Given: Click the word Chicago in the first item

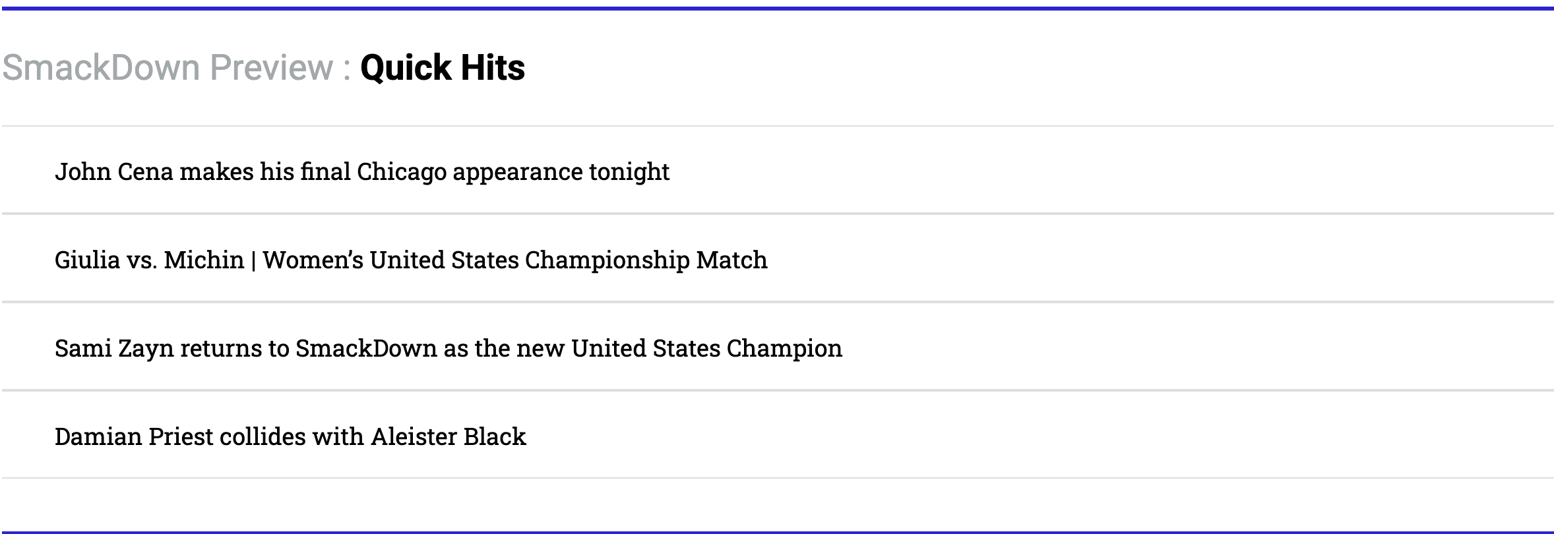Looking at the screenshot, I should (x=402, y=171).
